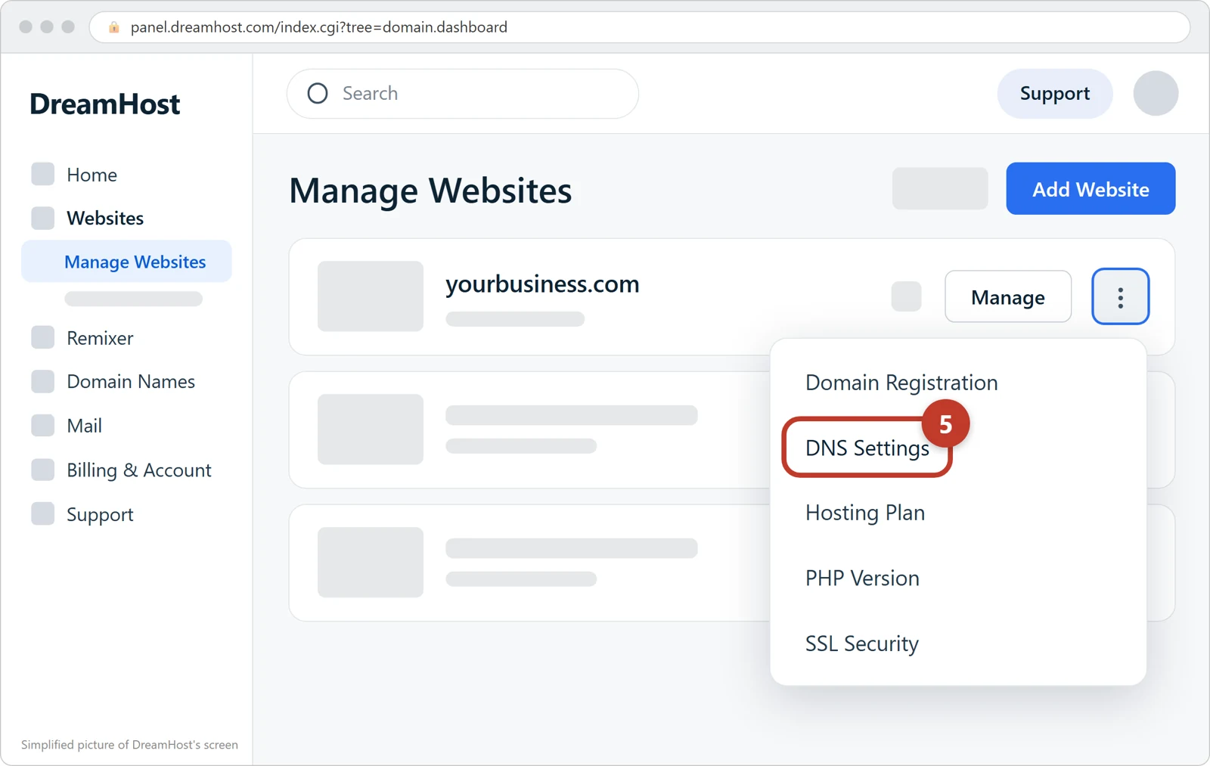1210x766 pixels.
Task: Click the Remixer sidebar icon
Action: [43, 337]
